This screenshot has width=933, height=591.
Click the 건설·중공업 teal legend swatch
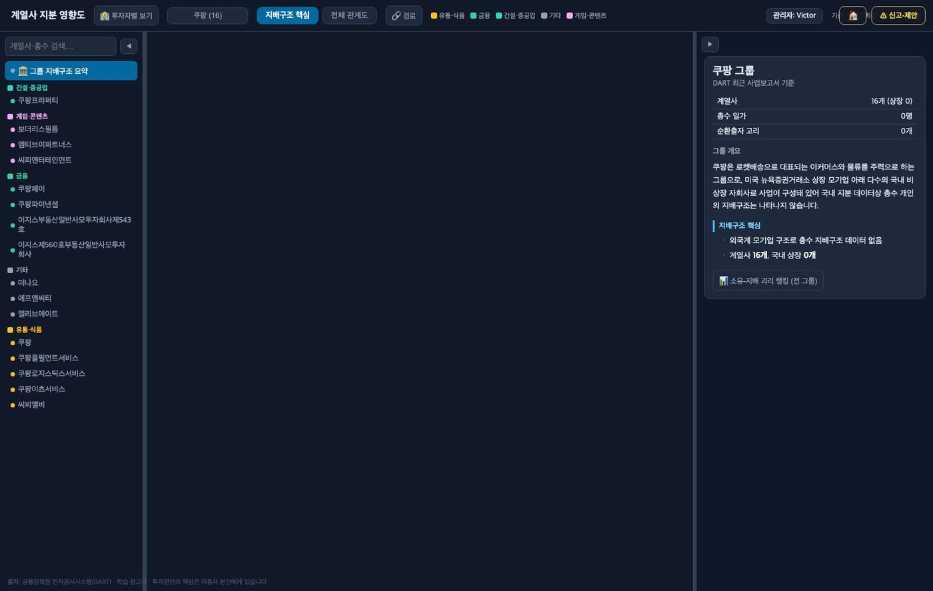498,15
